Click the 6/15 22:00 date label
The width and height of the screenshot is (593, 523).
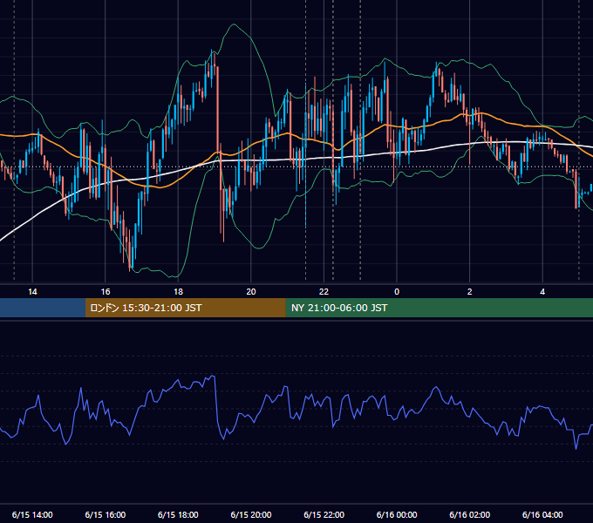324,514
